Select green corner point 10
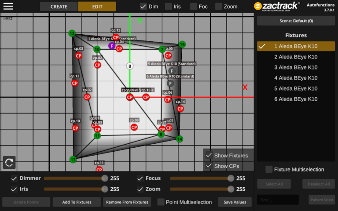 pos(97,50)
